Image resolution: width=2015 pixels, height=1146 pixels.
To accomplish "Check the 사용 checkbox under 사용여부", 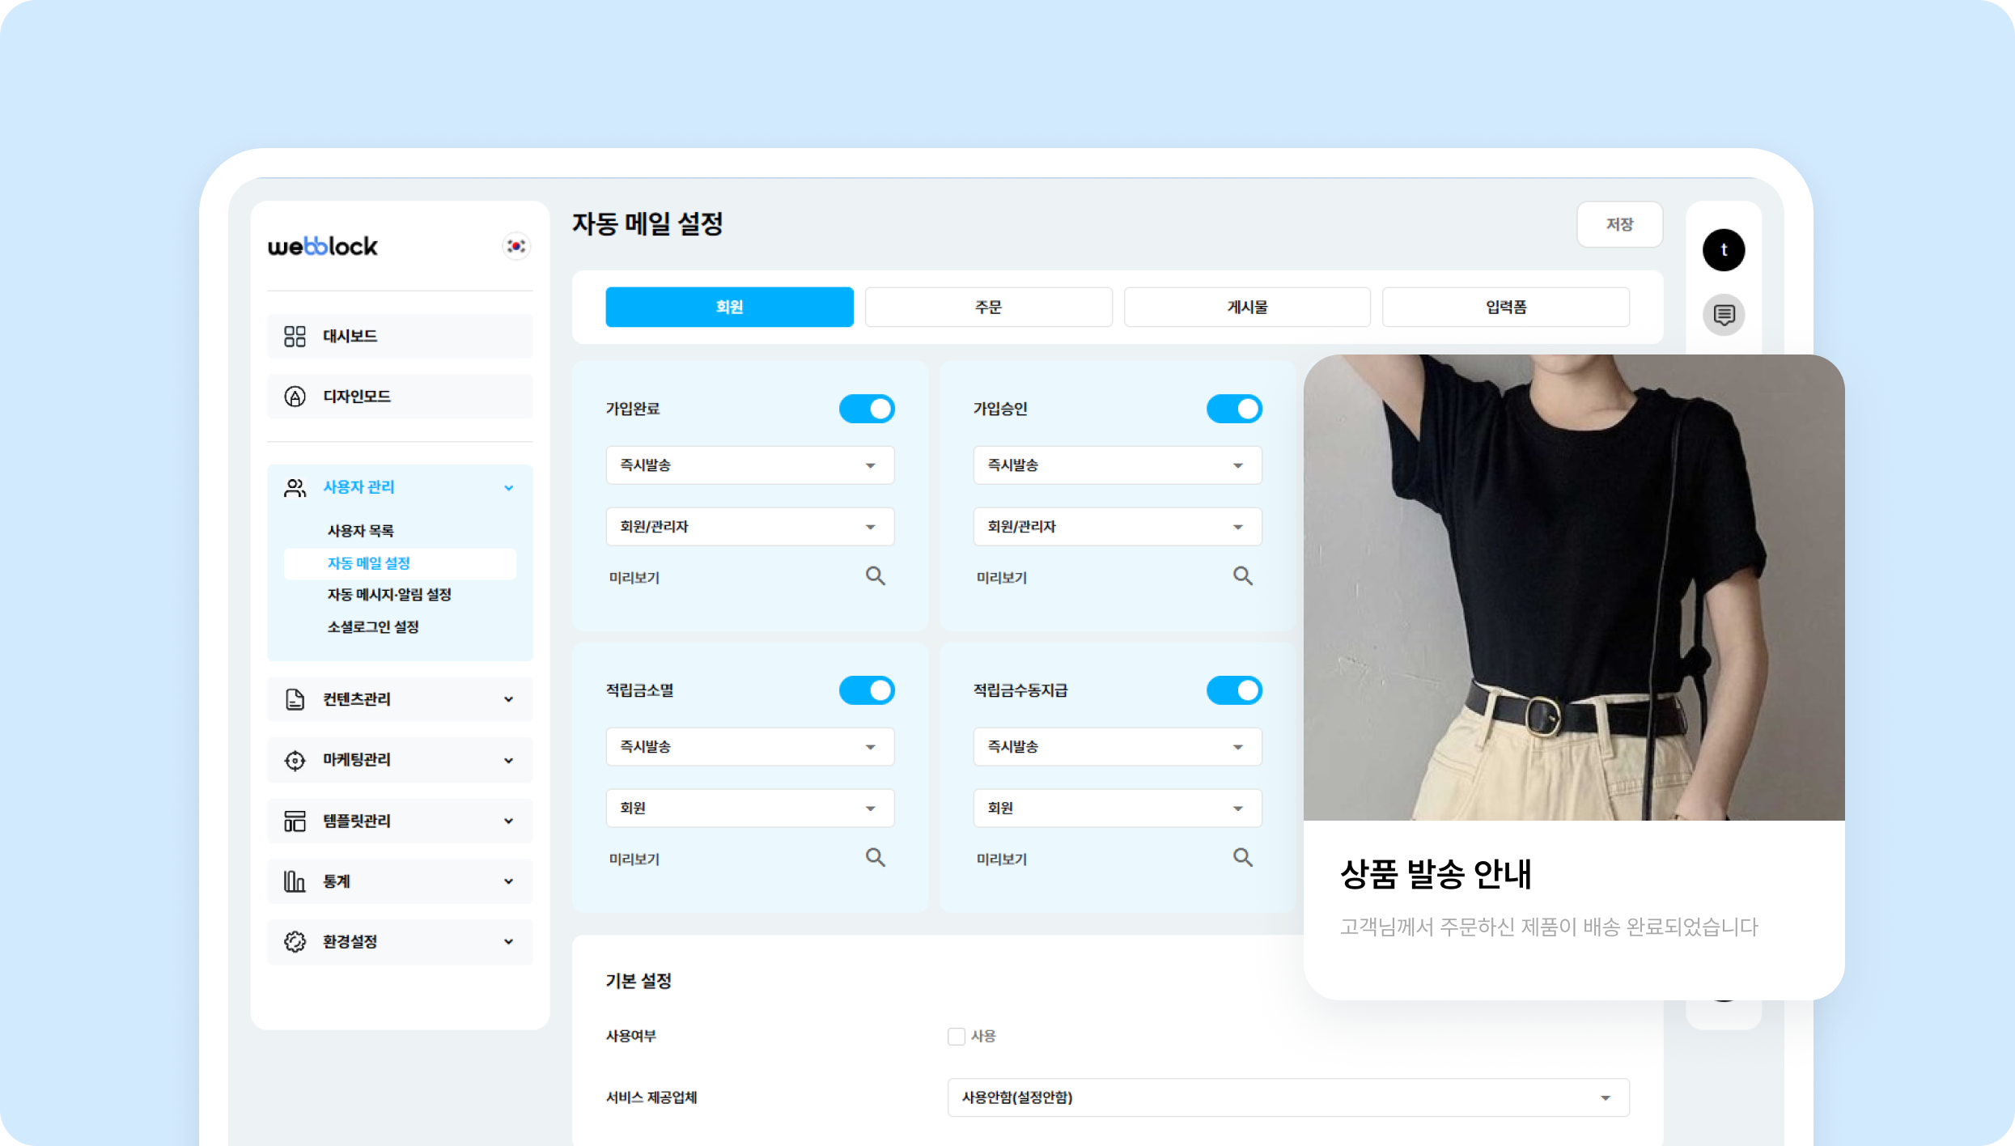I will [x=956, y=1035].
